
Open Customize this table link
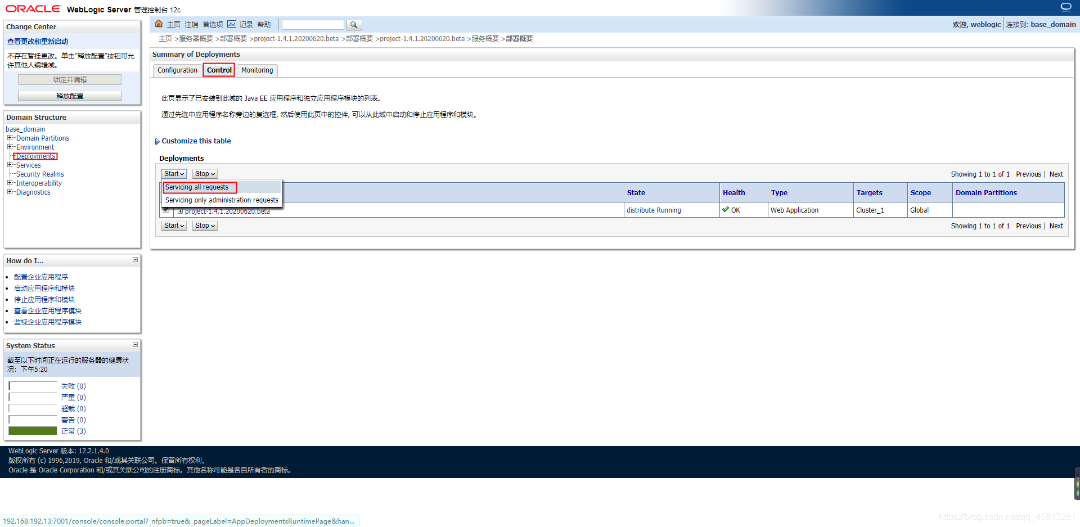pos(196,141)
